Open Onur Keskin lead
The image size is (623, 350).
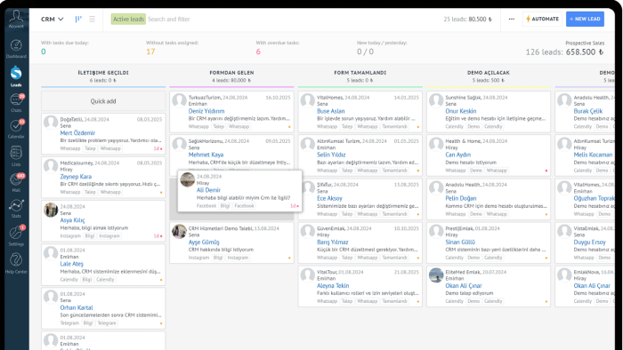(x=460, y=111)
